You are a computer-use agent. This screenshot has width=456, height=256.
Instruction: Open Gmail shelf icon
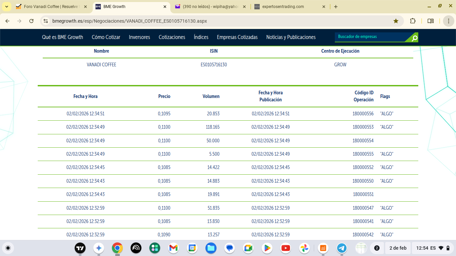[173, 248]
